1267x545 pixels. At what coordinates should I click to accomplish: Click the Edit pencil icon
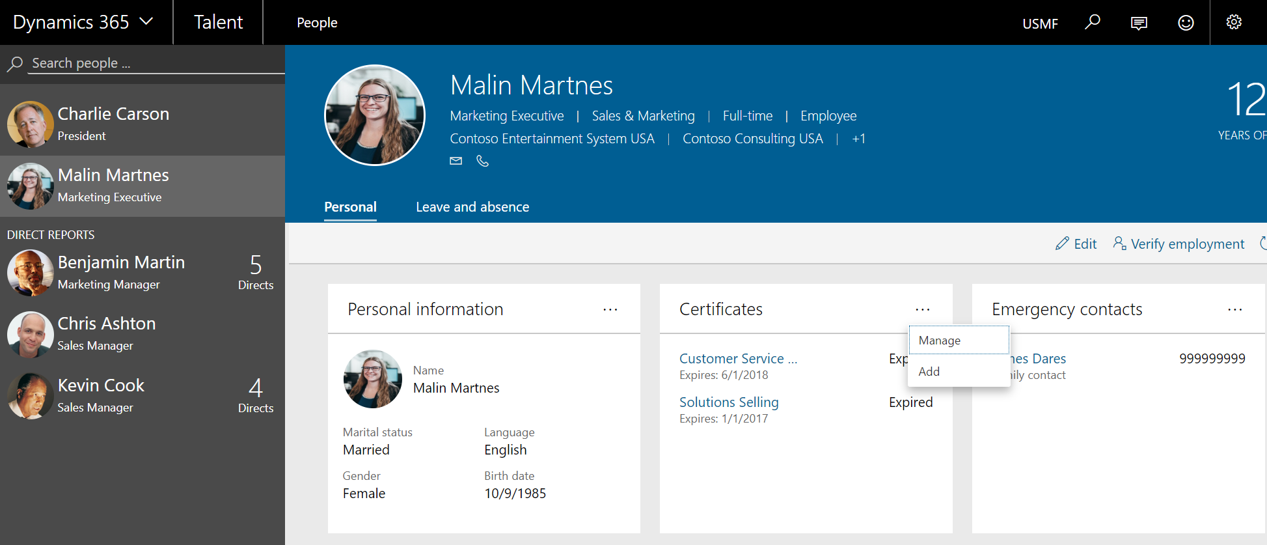1062,244
